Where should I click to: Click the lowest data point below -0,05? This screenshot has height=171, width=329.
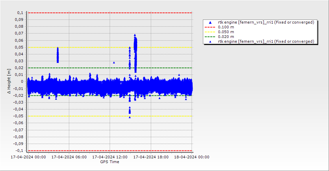pos(130,117)
